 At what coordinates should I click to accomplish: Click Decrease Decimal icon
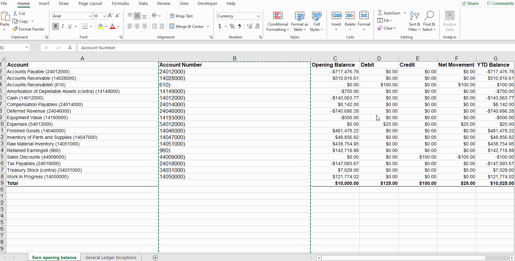coord(257,26)
